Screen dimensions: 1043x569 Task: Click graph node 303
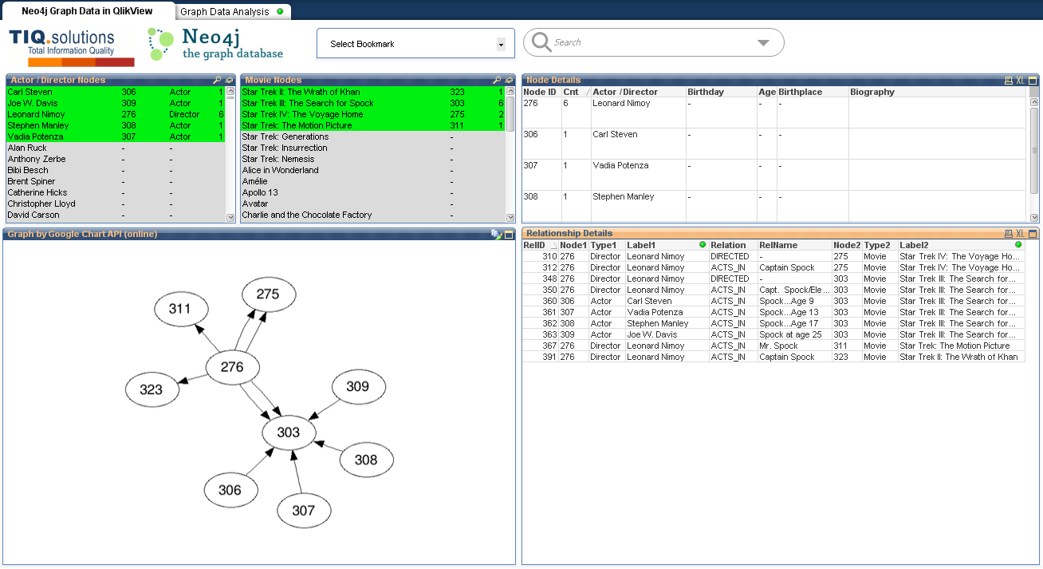[289, 432]
